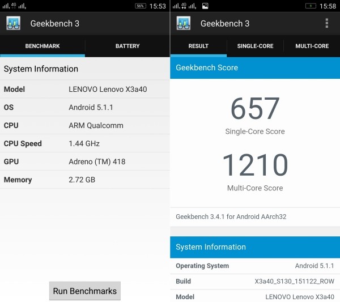Viewport: 340px width, 302px height.
Task: Tap the Geekbench 3 title on left screen
Action: [x=55, y=23]
